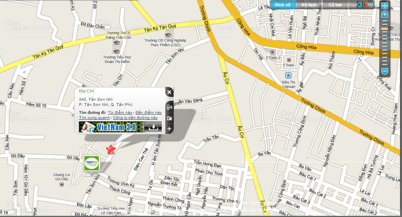The image size is (402, 217).
Task: Open Công ty trên đường này link
Action: click(135, 117)
